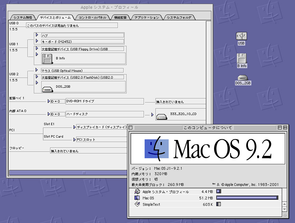This screenshot has height=223, width=295.
Task: Click the DVD-ROM ドライブ field
Action: (x=105, y=101)
